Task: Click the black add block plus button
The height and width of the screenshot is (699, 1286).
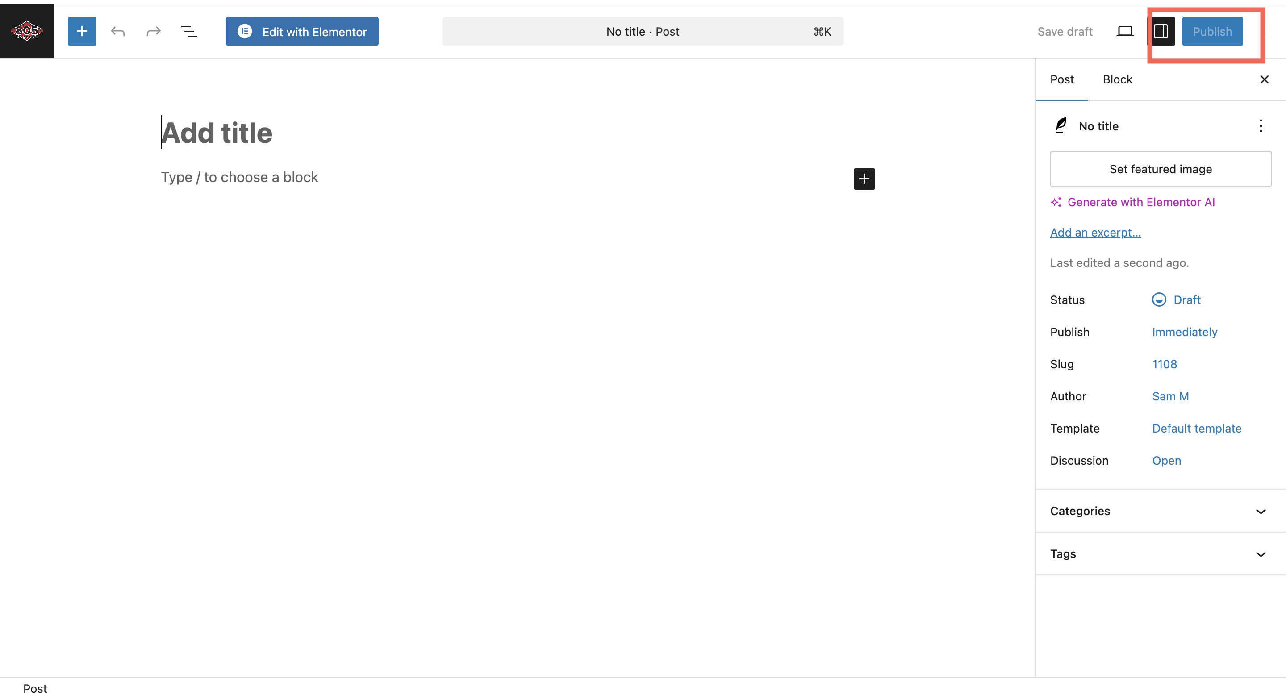Action: tap(864, 179)
